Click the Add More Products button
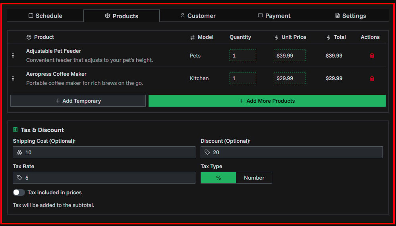The height and width of the screenshot is (226, 396). tap(267, 101)
